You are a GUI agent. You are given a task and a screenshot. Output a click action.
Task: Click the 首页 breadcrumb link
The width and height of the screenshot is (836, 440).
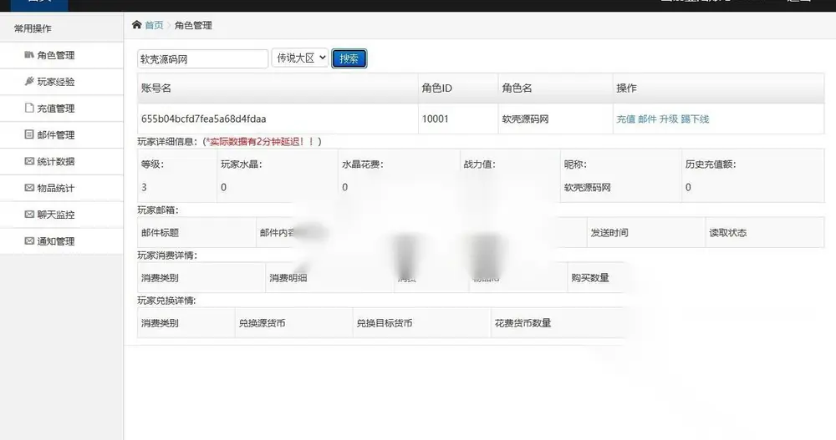[154, 25]
